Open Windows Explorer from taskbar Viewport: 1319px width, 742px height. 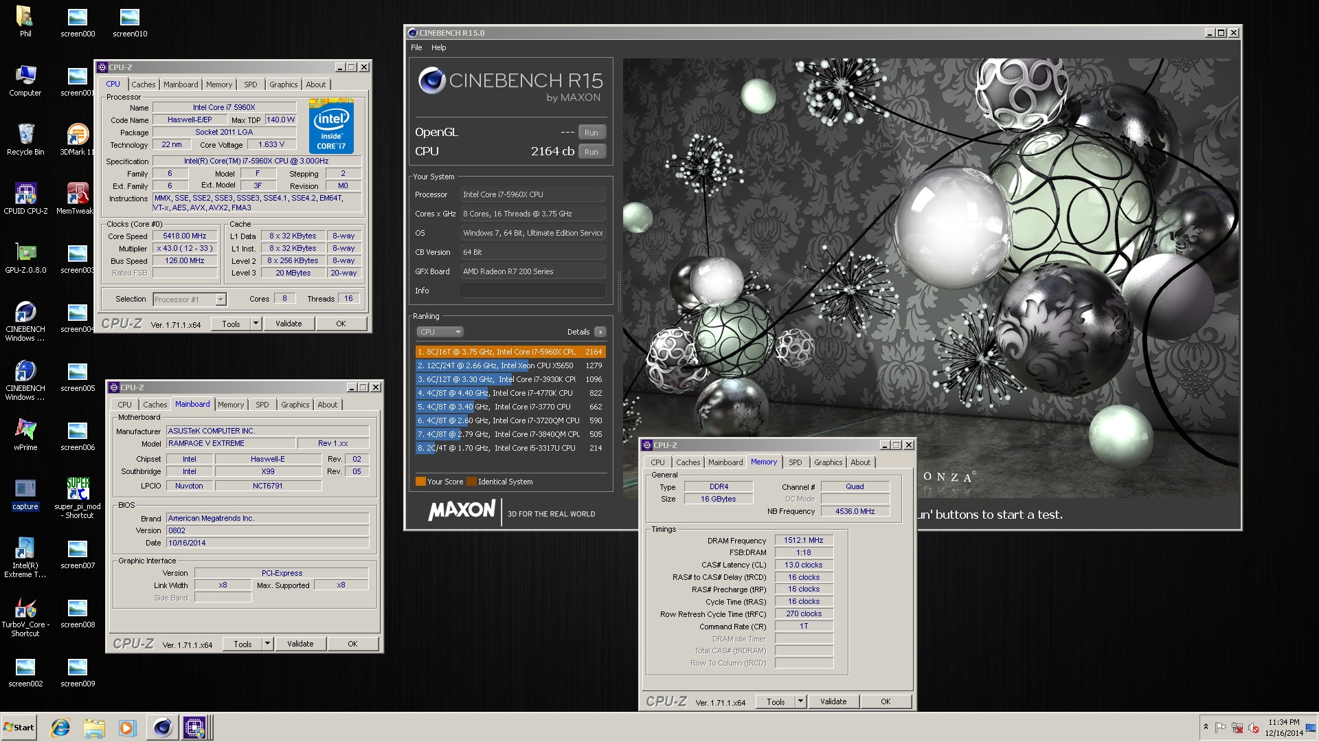94,728
